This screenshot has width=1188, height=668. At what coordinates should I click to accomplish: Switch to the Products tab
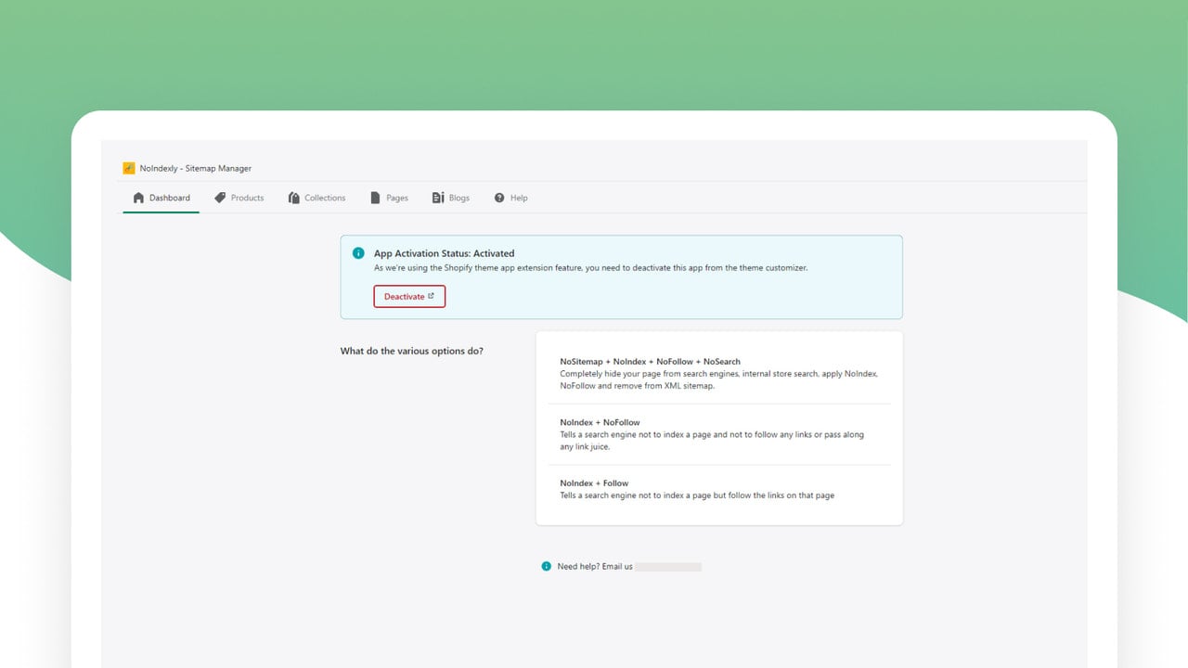click(x=239, y=198)
